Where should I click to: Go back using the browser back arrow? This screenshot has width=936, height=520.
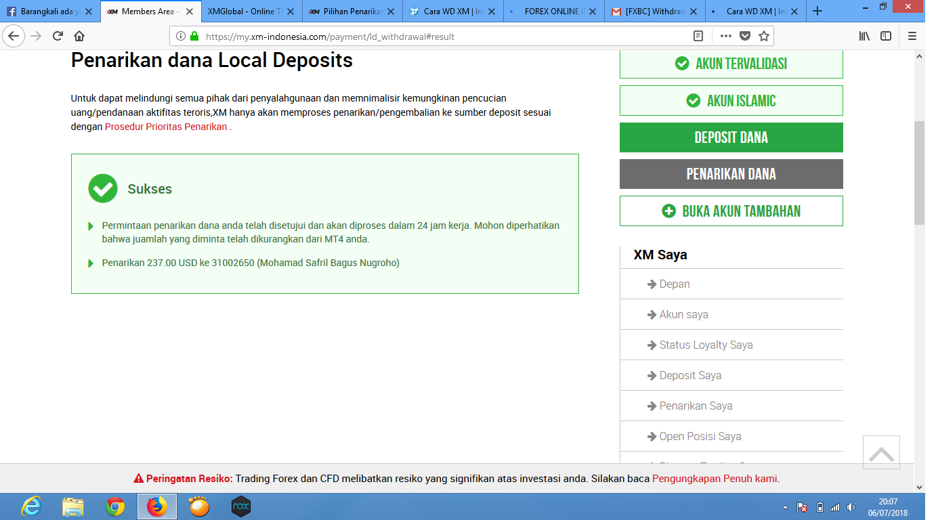(14, 37)
